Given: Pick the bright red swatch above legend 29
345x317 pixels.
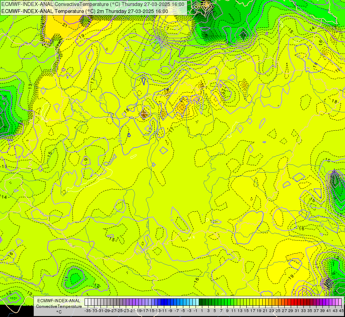Looking at the screenshot, I should click(292, 302).
